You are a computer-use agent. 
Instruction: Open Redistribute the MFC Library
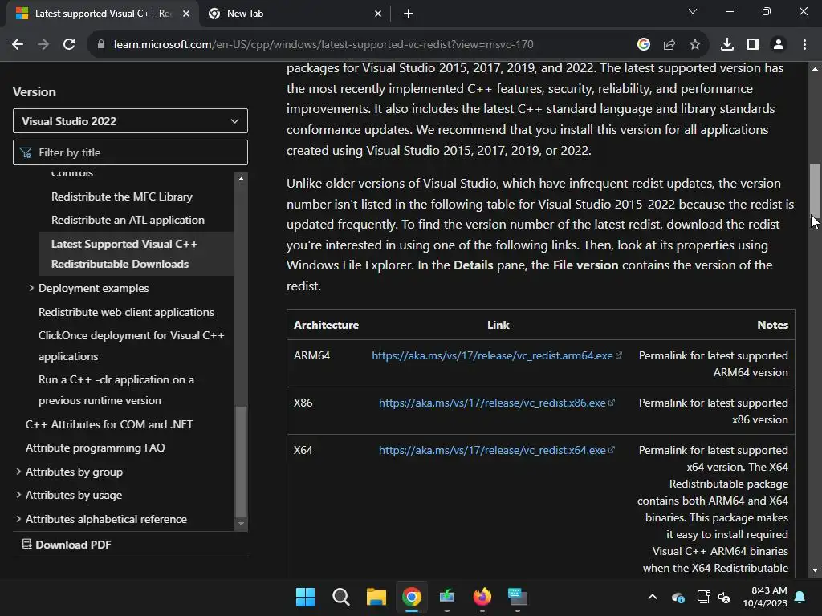pyautogui.click(x=122, y=197)
